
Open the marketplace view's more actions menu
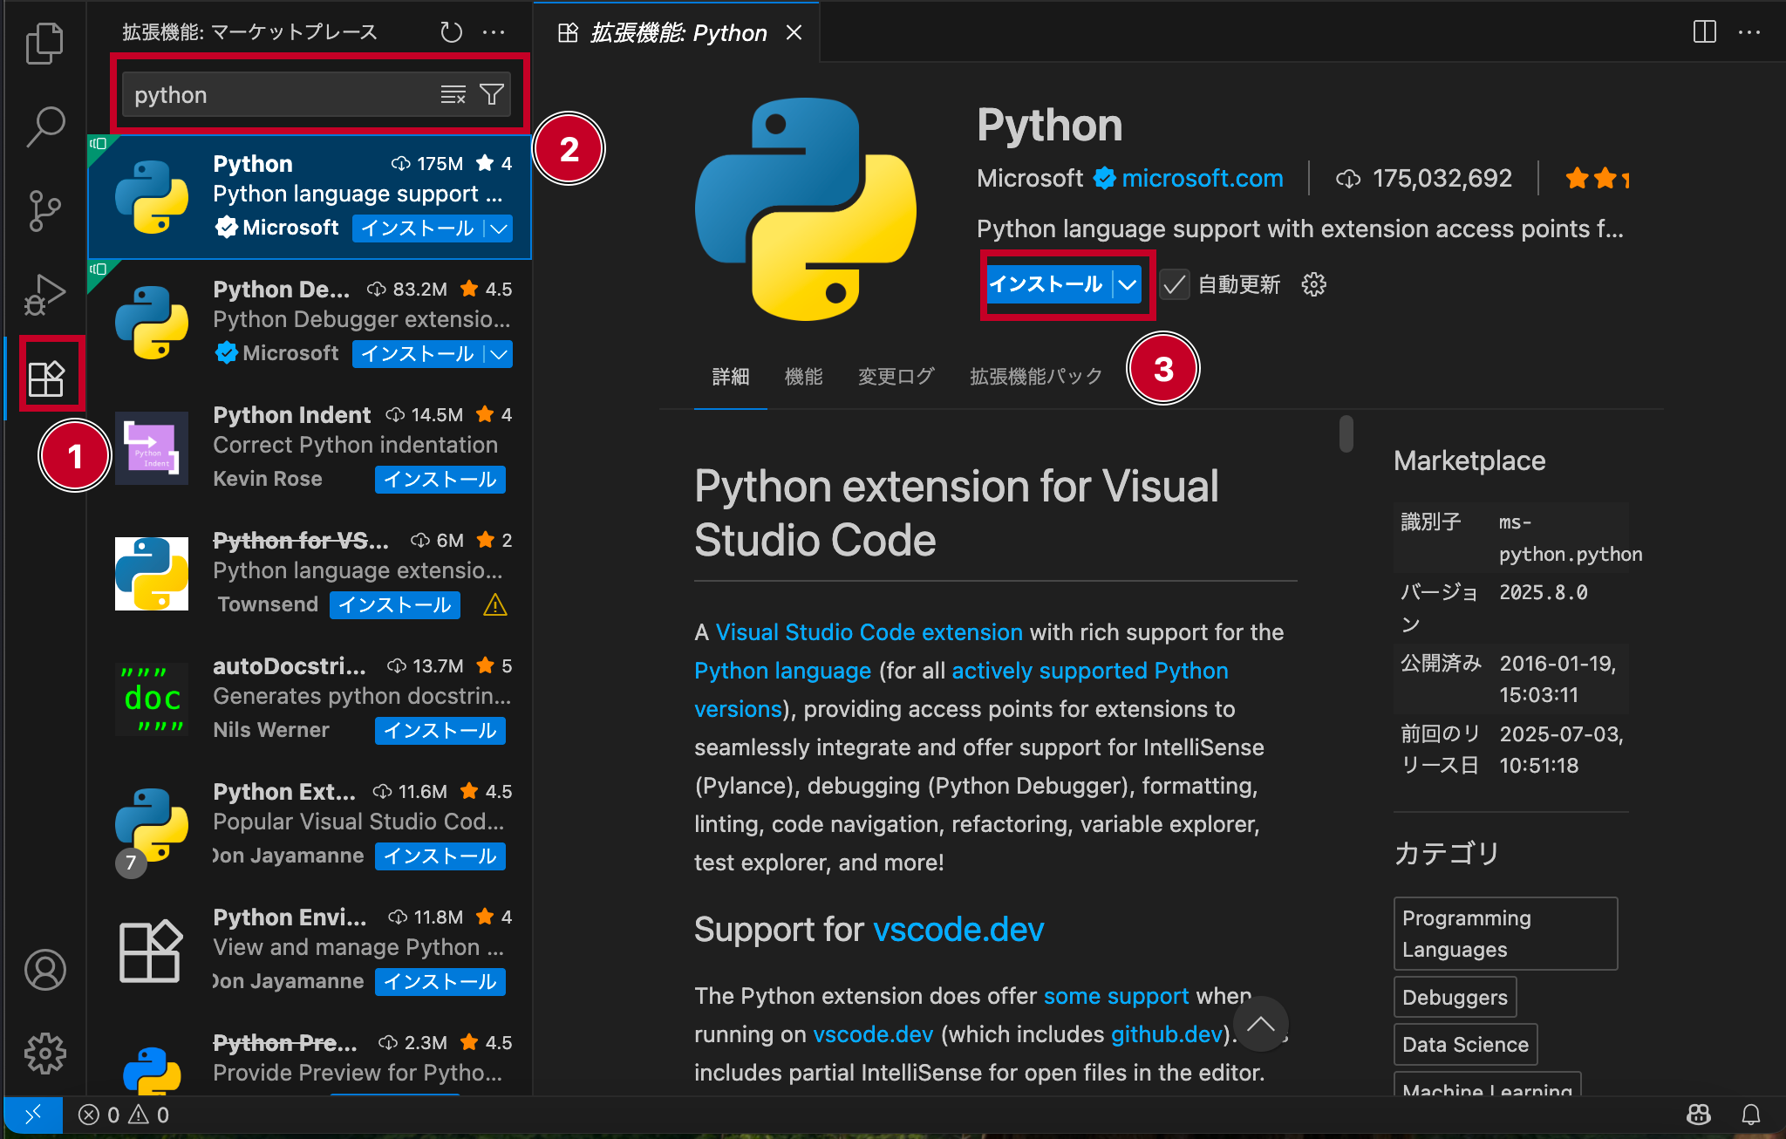pos(494,32)
